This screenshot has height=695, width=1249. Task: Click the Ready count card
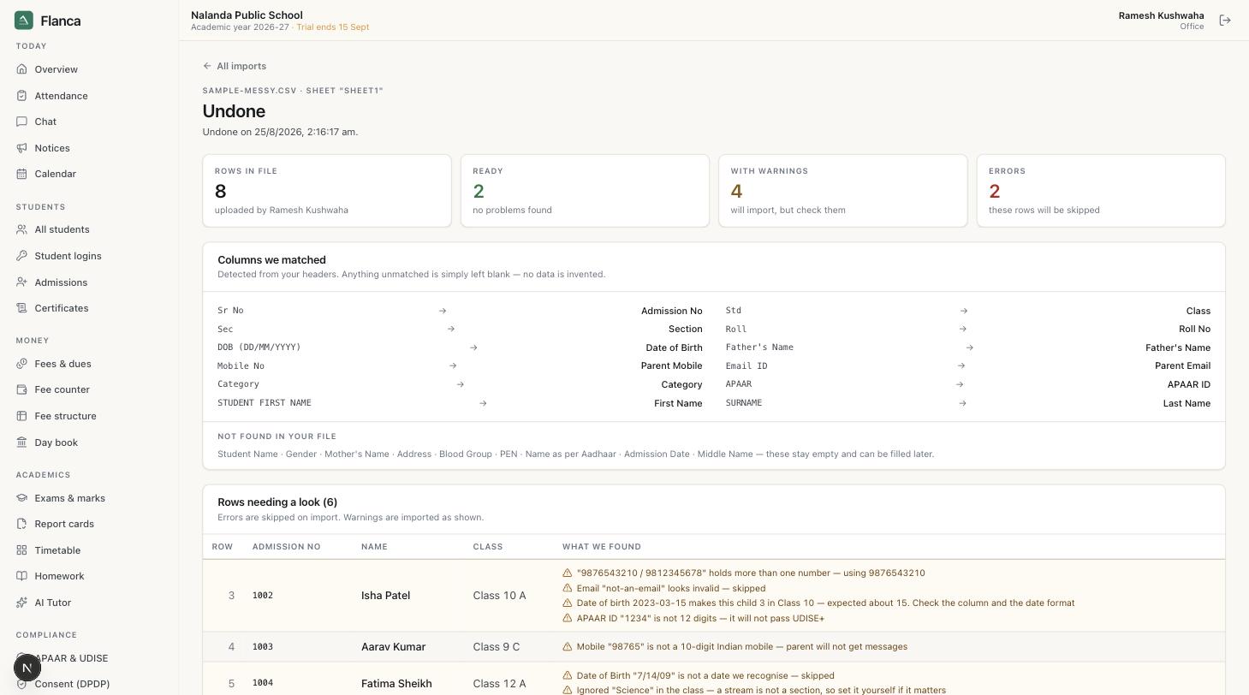tap(585, 191)
